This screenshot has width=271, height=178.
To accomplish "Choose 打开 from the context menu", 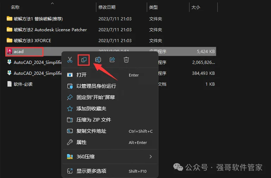I will pyautogui.click(x=110, y=75).
